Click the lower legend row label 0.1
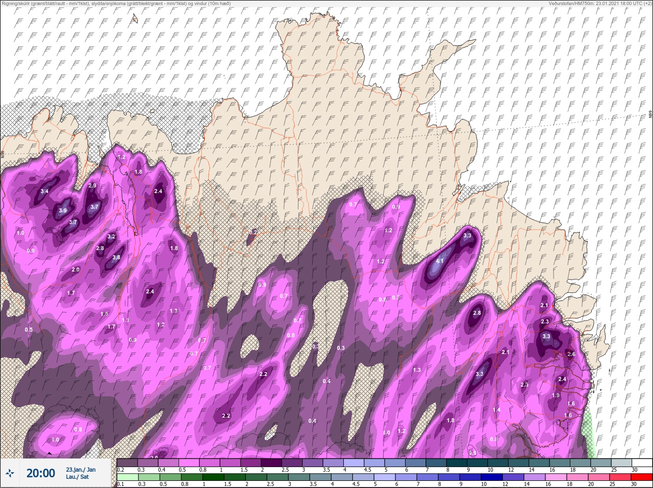The image size is (653, 488). [x=121, y=484]
